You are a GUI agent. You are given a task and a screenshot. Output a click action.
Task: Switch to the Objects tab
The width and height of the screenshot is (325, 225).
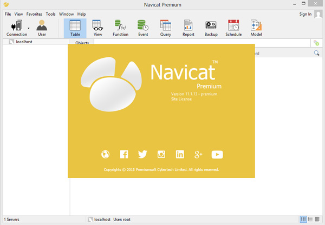82,42
